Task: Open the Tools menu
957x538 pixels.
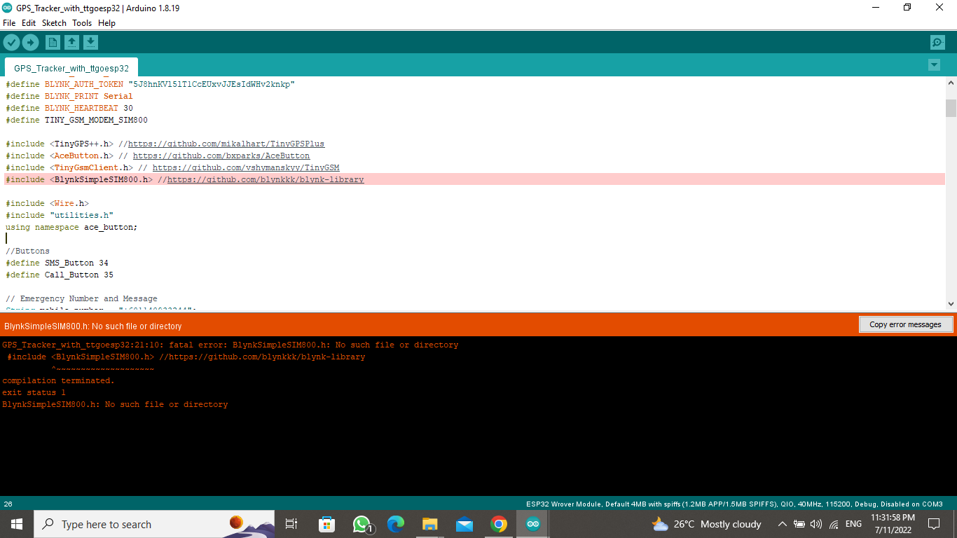Action: click(x=82, y=23)
